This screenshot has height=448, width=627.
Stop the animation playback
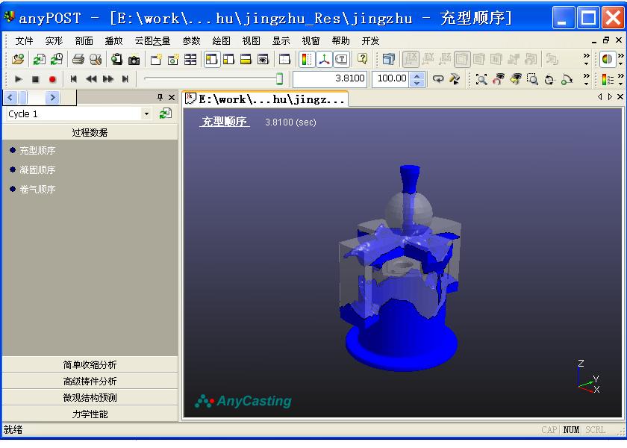pos(36,79)
